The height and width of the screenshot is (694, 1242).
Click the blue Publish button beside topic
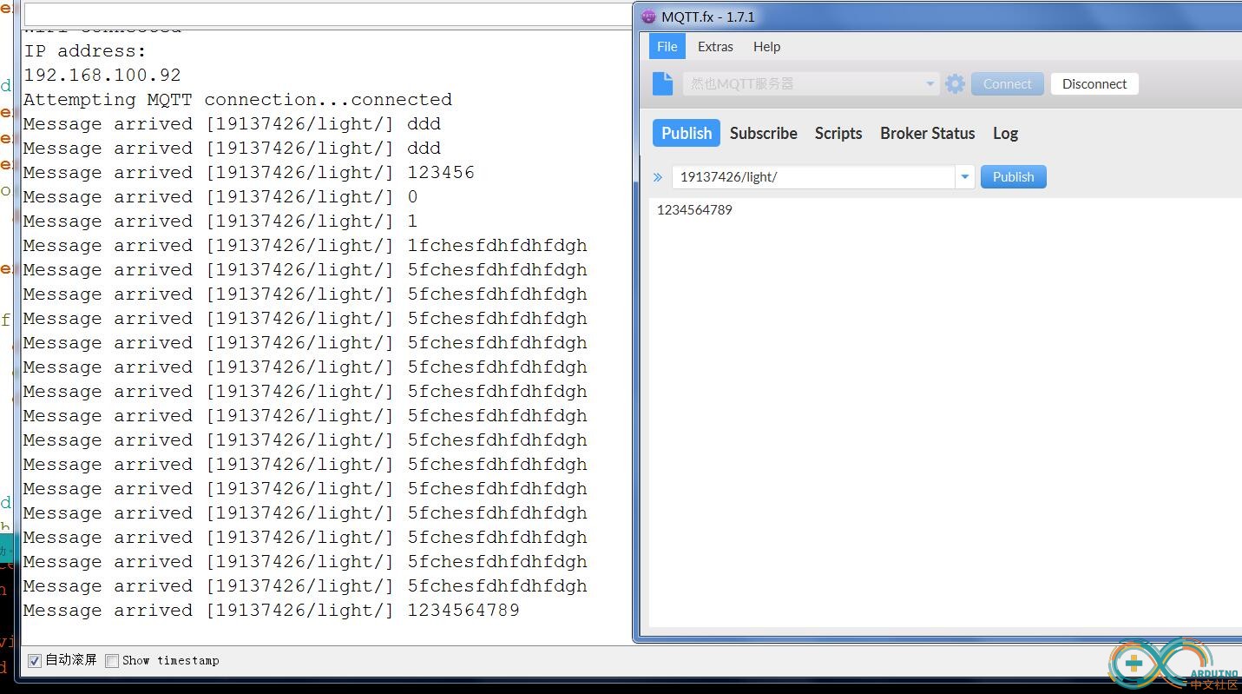[1014, 177]
